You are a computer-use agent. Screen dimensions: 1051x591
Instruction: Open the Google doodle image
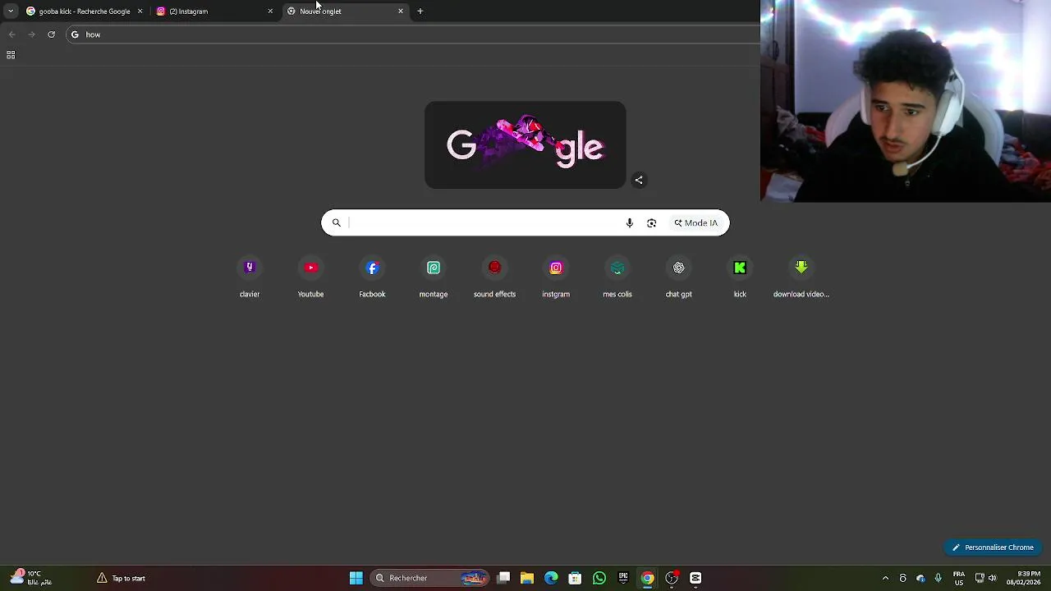[x=525, y=145]
